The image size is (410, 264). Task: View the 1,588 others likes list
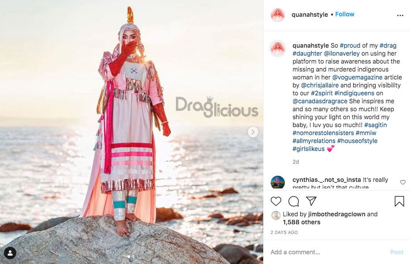tap(302, 222)
